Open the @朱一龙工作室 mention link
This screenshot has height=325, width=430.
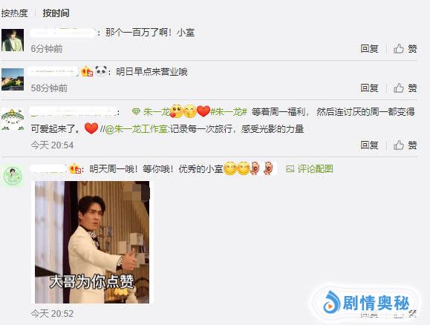[x=137, y=128]
